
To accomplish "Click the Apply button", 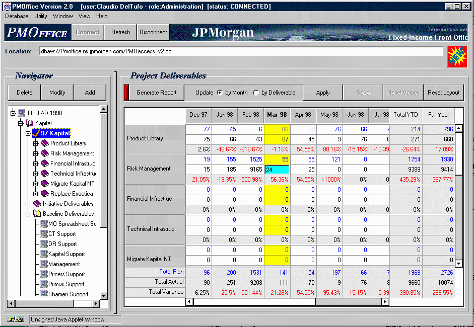I will tap(322, 93).
